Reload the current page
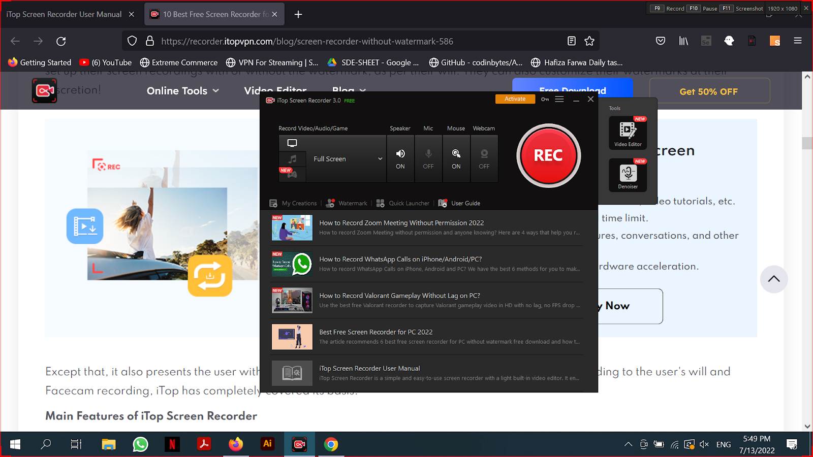Viewport: 813px width, 457px height. (x=61, y=41)
